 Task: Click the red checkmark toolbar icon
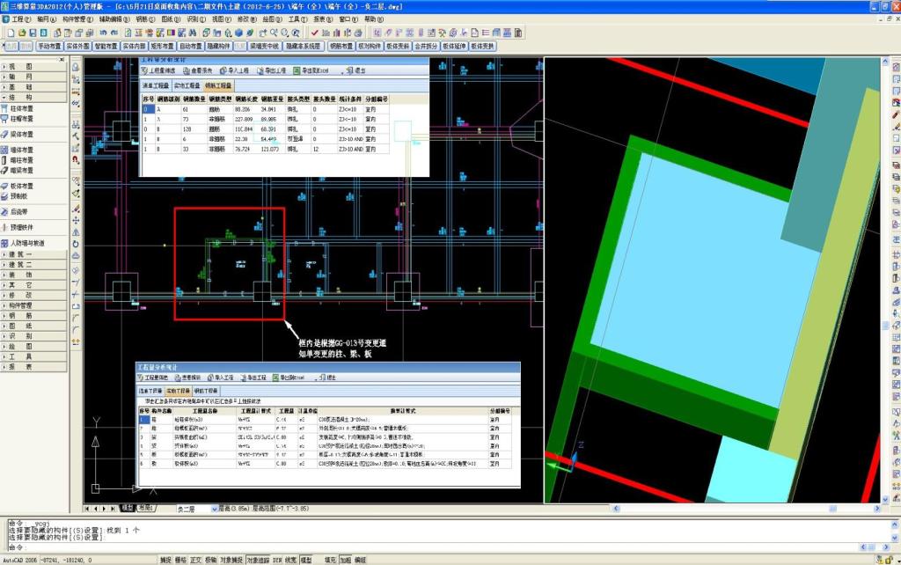pyautogui.click(x=314, y=33)
